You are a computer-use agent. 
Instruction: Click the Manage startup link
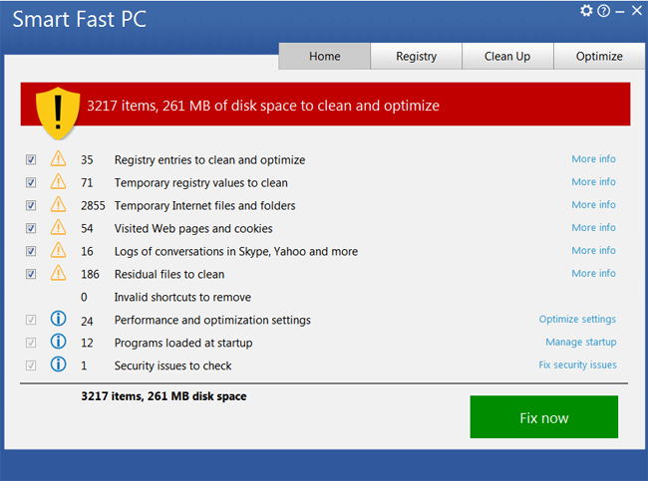(x=580, y=343)
